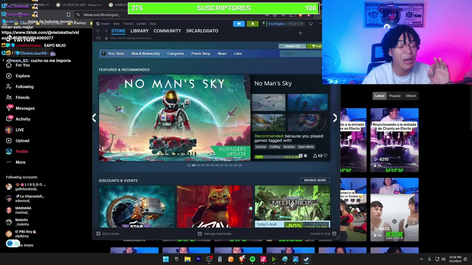Open the View menu in Steam

coord(117,24)
